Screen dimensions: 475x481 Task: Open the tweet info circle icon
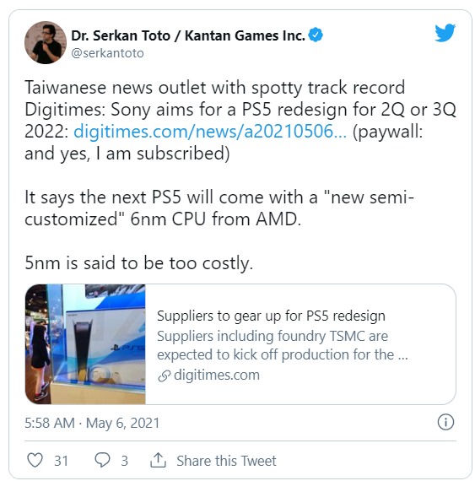click(445, 422)
